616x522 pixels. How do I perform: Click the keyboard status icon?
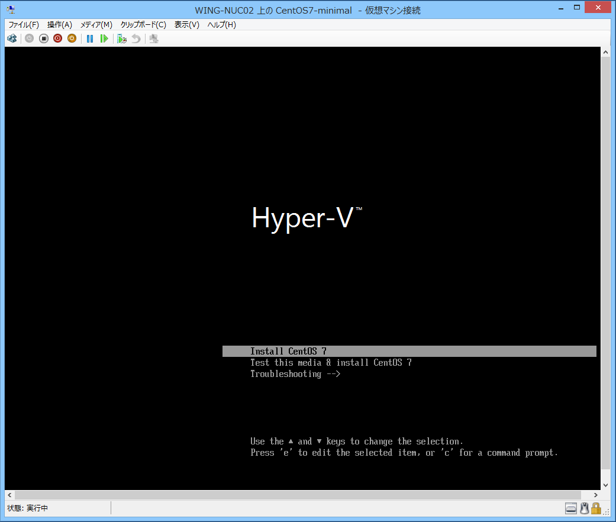click(x=571, y=508)
